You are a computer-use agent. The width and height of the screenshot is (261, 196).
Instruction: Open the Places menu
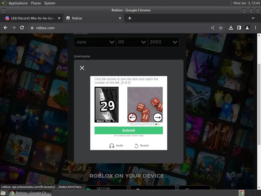tap(36, 3)
